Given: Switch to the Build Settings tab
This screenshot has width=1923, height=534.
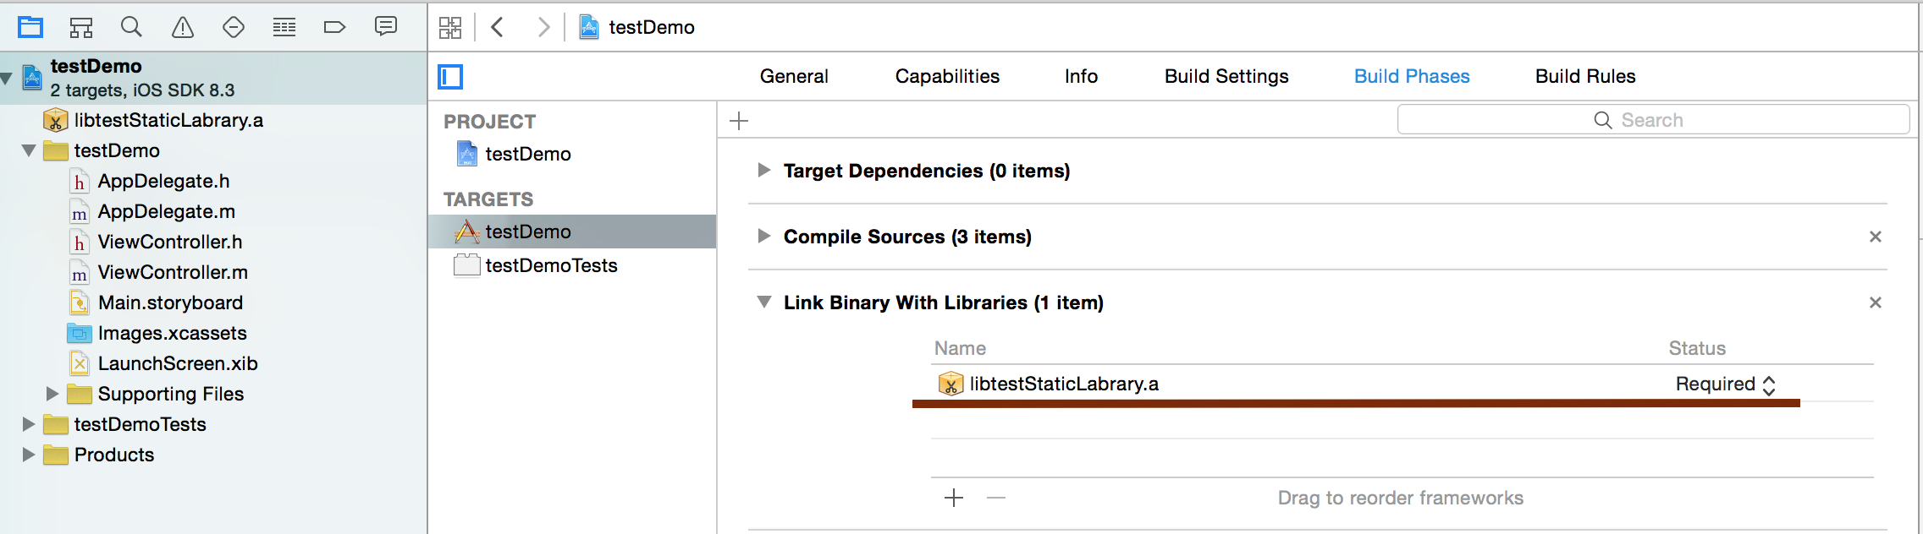Looking at the screenshot, I should (1226, 76).
